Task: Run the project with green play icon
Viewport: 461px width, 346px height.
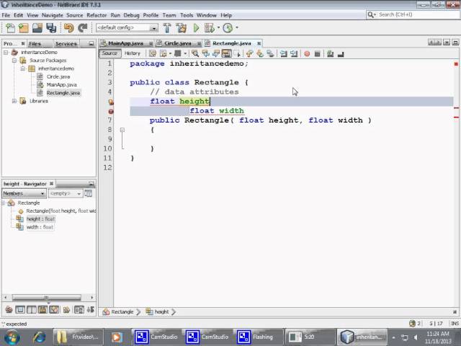Action: [x=196, y=28]
